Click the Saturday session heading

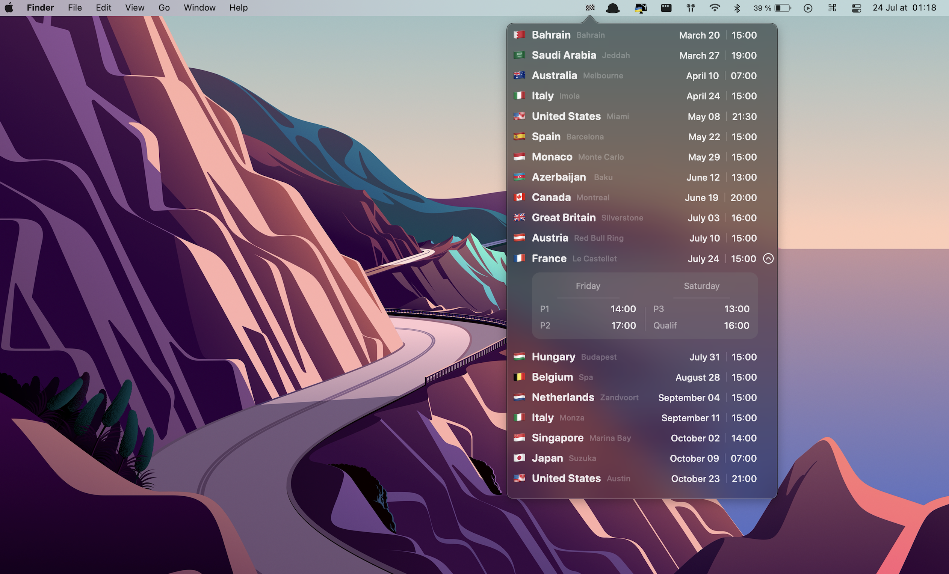click(701, 286)
